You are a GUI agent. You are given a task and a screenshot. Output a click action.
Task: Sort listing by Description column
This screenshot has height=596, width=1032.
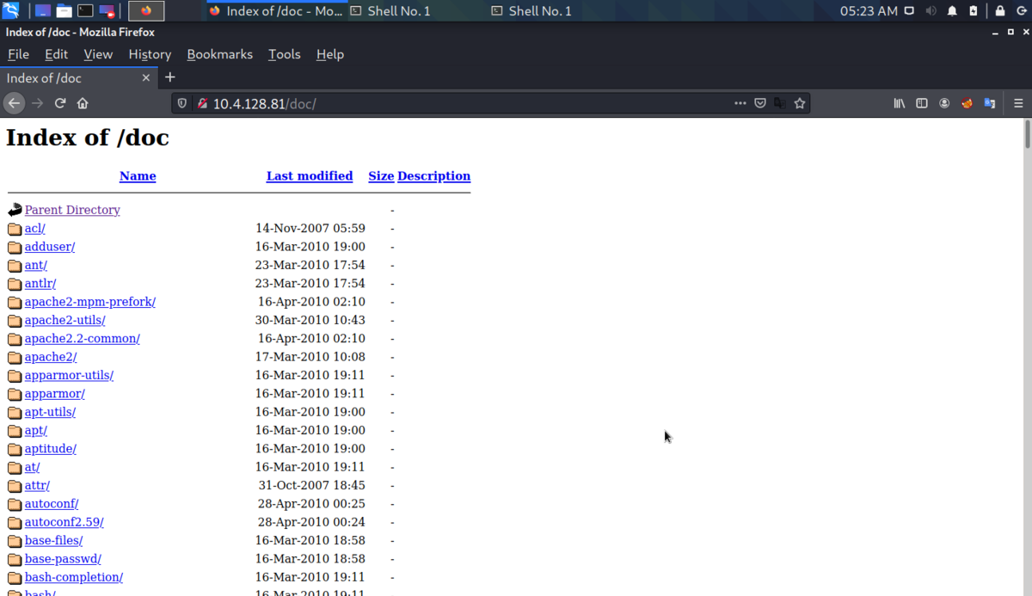[x=434, y=175]
